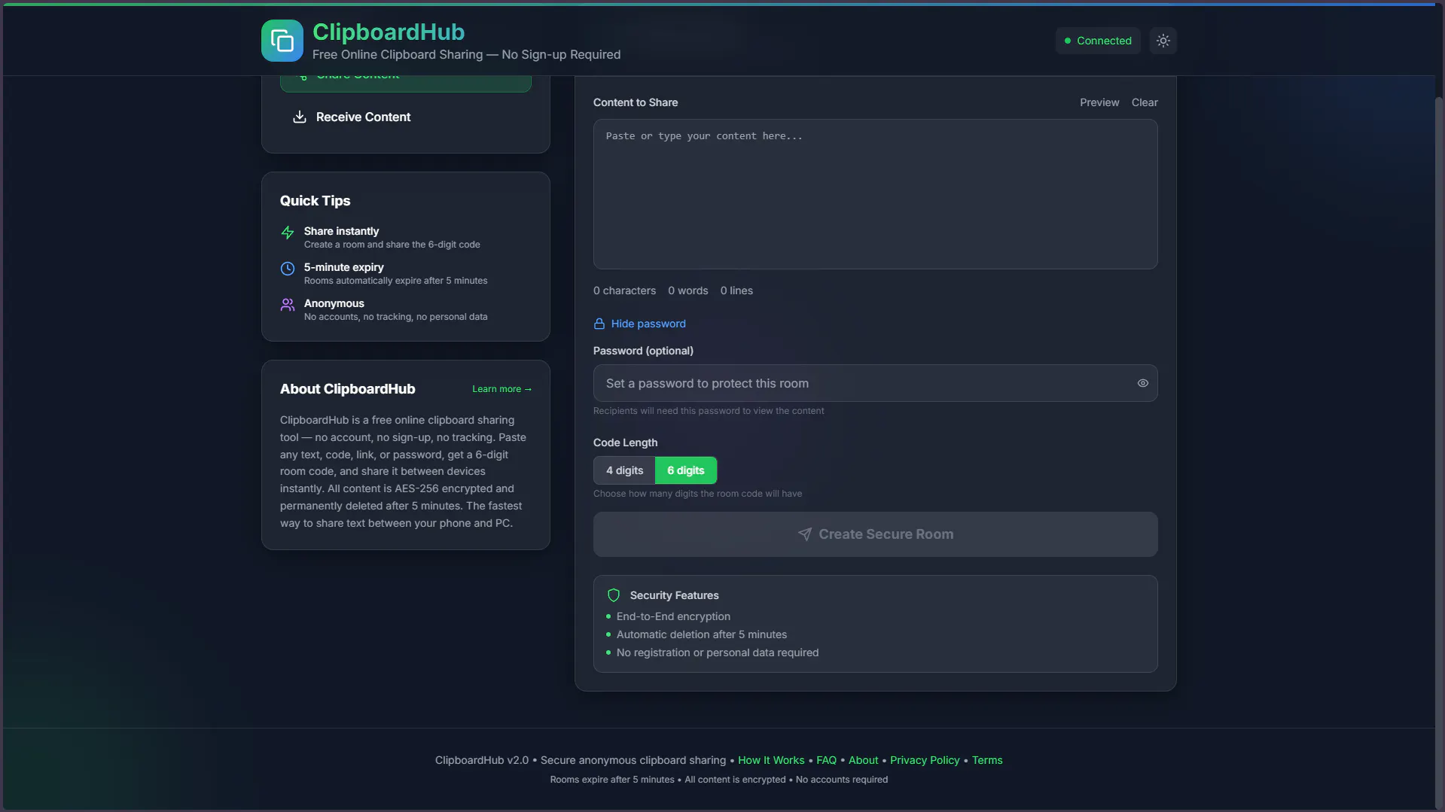Click the 'About ClipboardHub' heading

tap(347, 389)
